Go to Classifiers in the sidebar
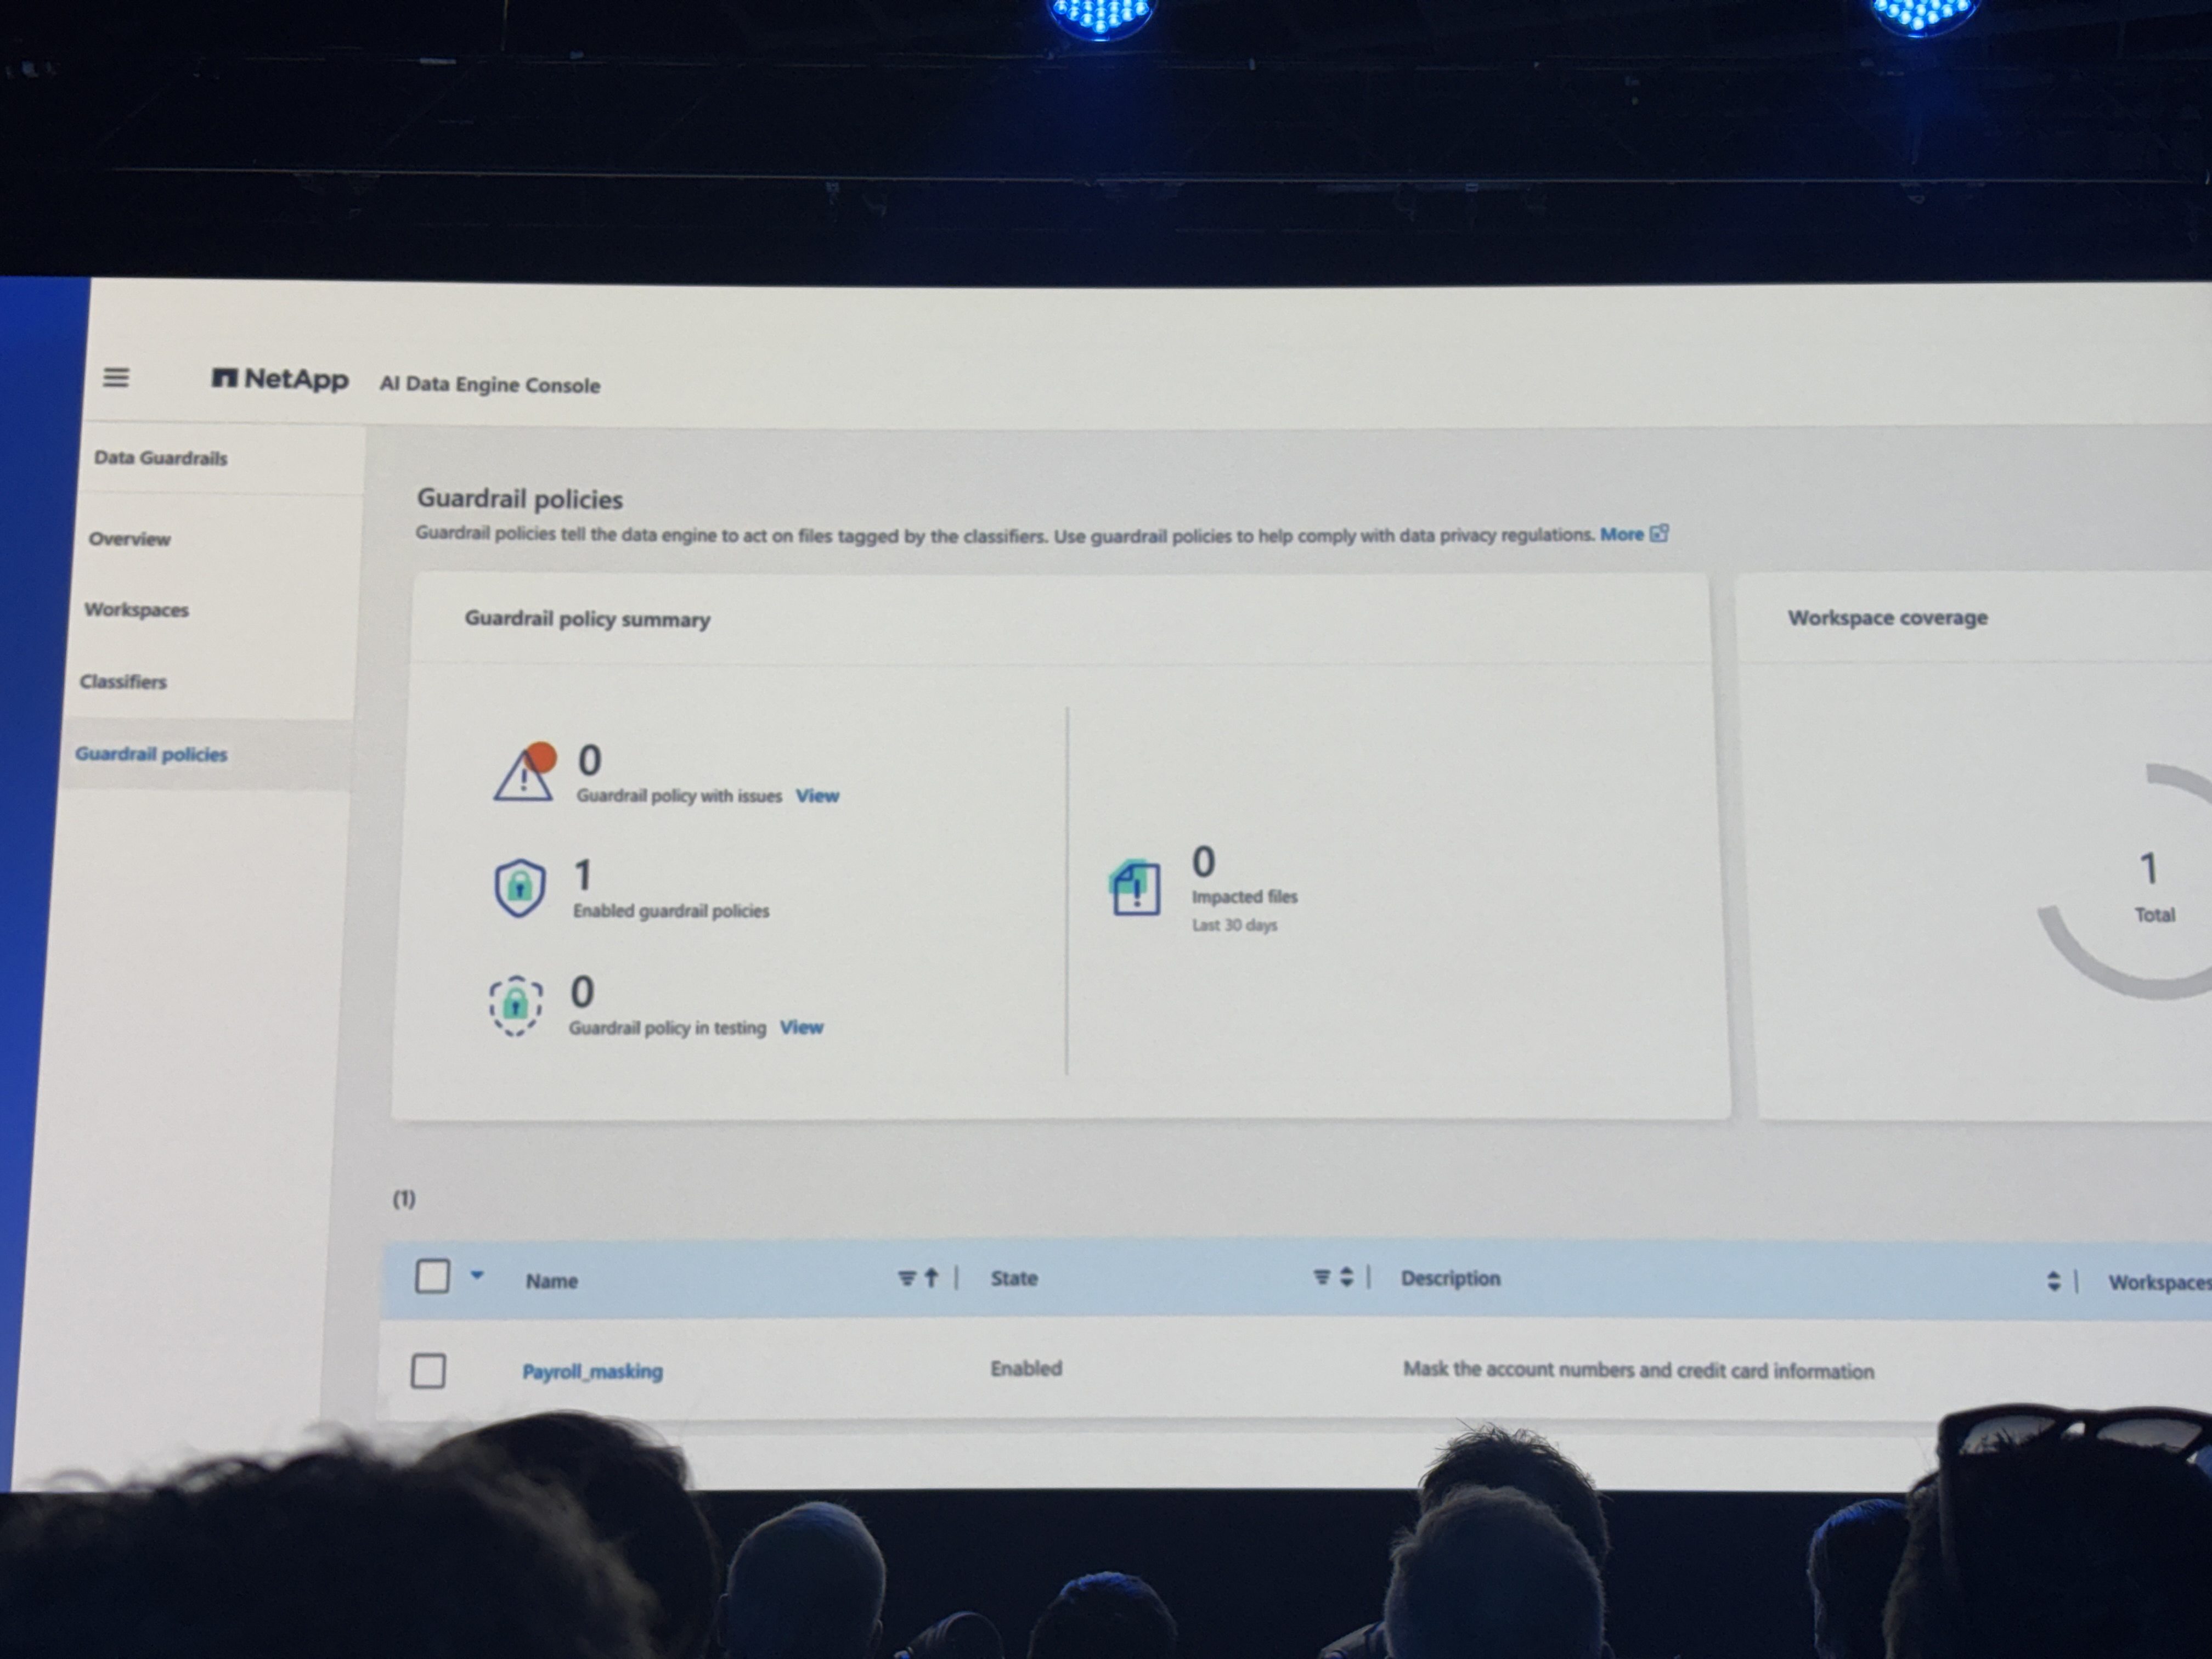This screenshot has height=1659, width=2212. 123,681
